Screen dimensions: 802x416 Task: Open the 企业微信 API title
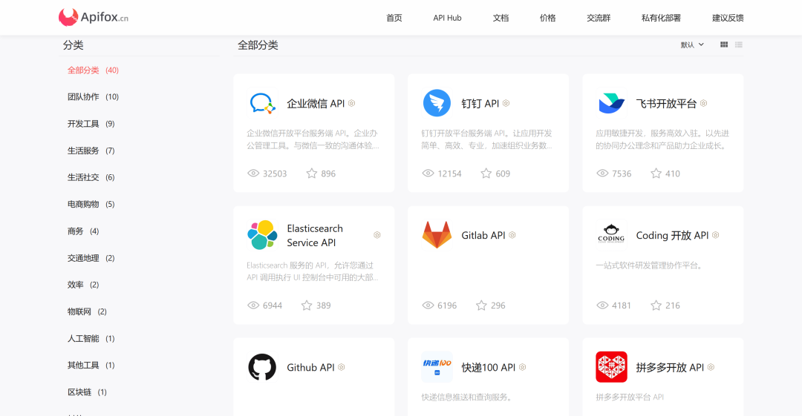pos(316,104)
